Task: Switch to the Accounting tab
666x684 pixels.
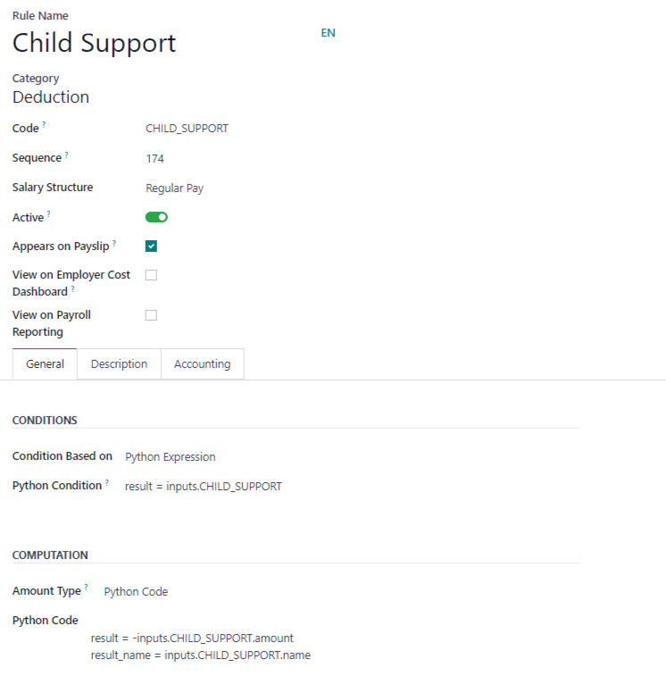Action: click(202, 364)
